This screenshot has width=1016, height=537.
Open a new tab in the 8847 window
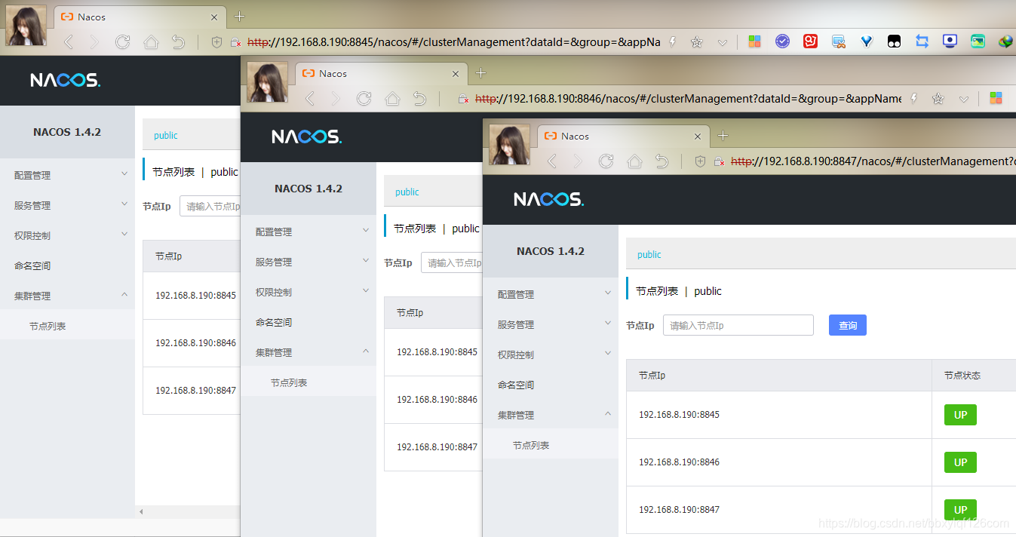pyautogui.click(x=723, y=135)
